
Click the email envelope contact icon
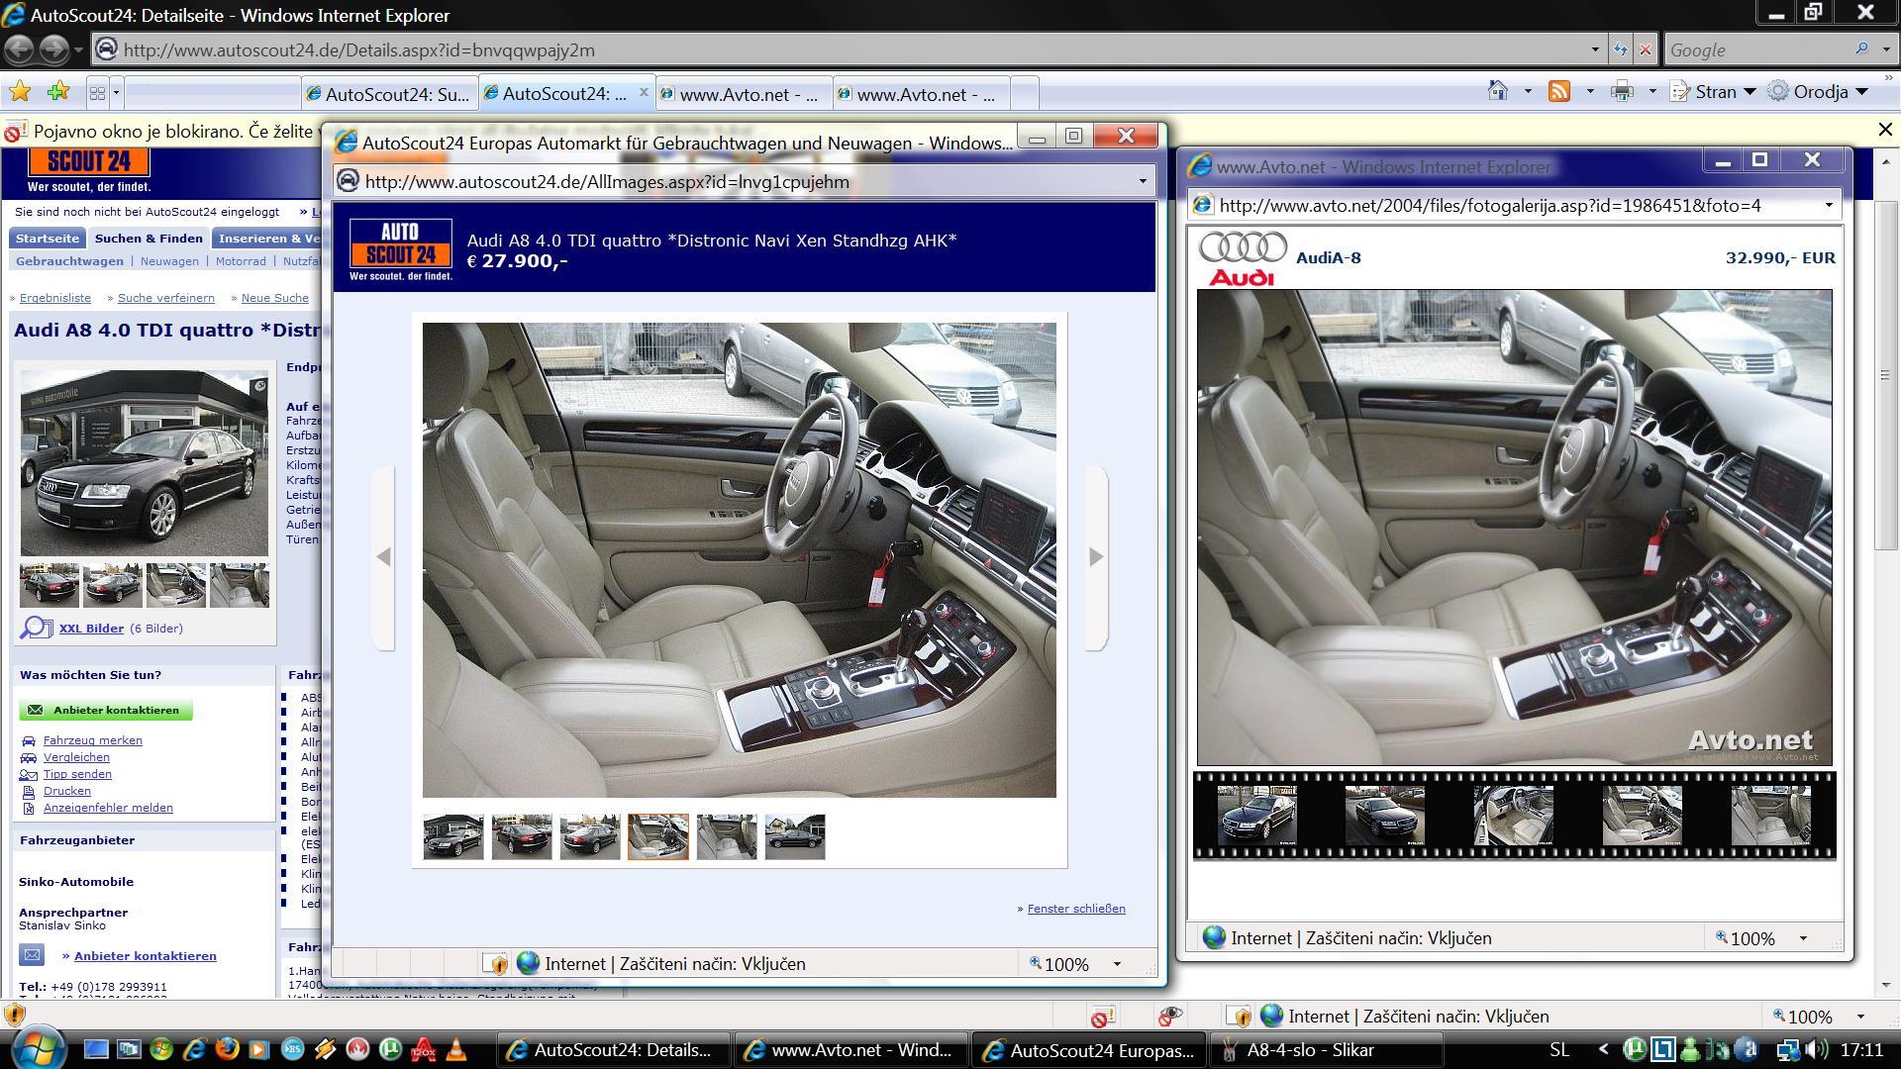tap(32, 955)
